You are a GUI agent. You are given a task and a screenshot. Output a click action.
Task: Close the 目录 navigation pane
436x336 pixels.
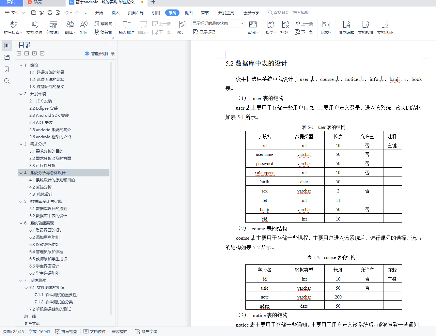(111, 45)
